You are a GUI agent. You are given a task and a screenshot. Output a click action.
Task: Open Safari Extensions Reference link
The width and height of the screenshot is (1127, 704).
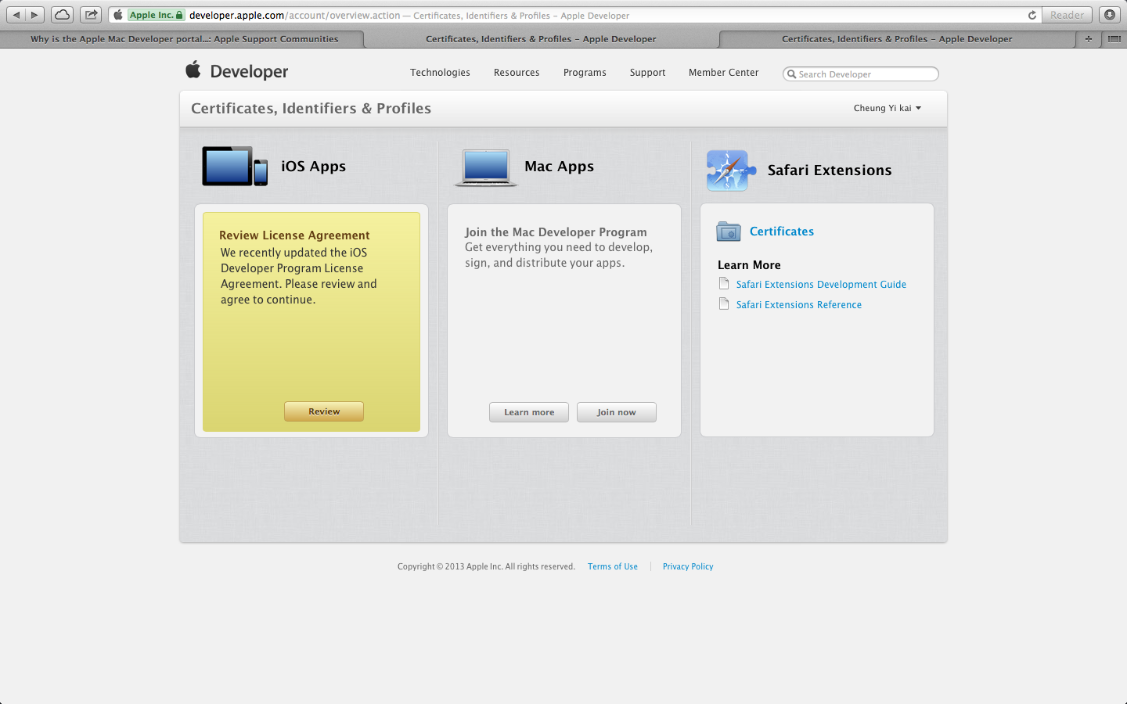798,305
